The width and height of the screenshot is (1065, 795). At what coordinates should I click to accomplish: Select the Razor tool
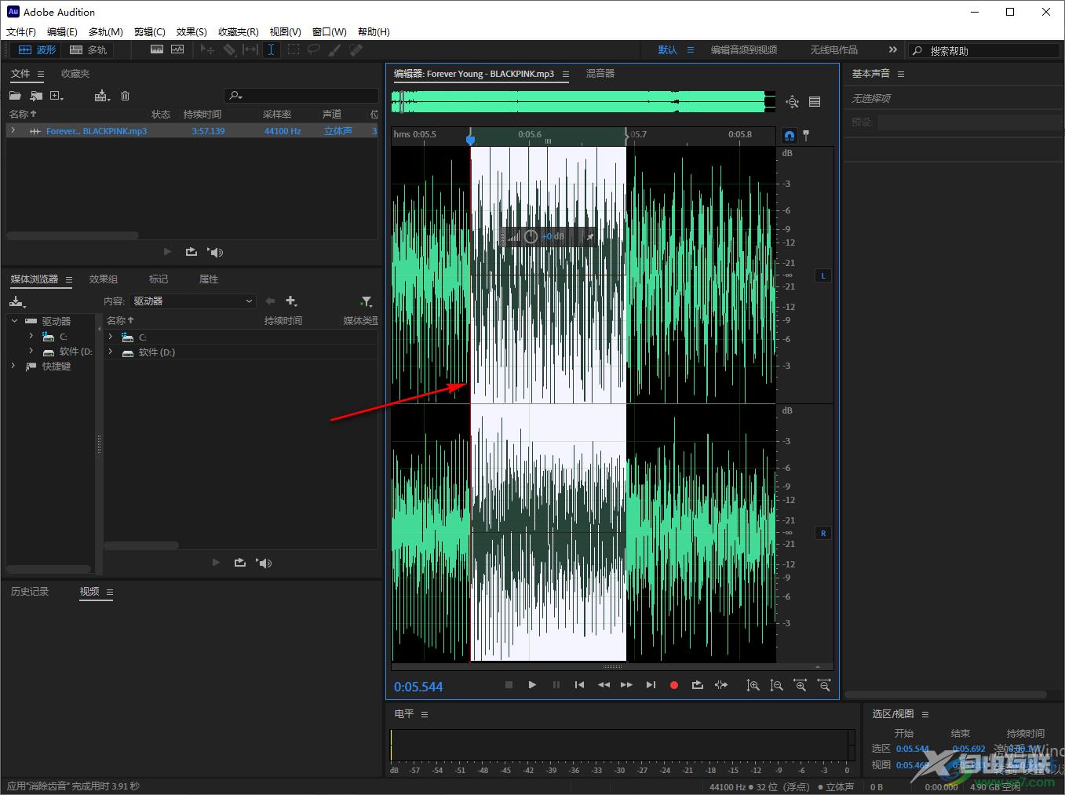pyautogui.click(x=229, y=49)
